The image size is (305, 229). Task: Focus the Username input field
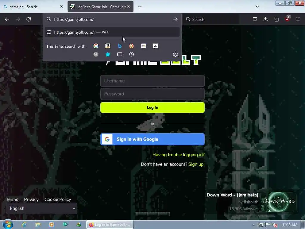point(152,81)
